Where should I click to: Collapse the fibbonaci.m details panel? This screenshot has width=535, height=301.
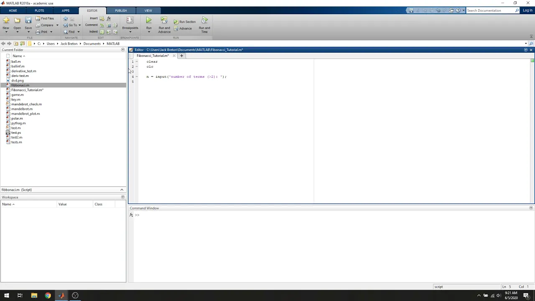(x=122, y=190)
